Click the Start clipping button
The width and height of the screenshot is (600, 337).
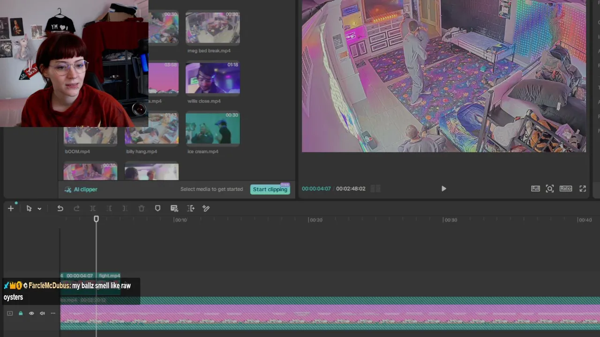270,189
